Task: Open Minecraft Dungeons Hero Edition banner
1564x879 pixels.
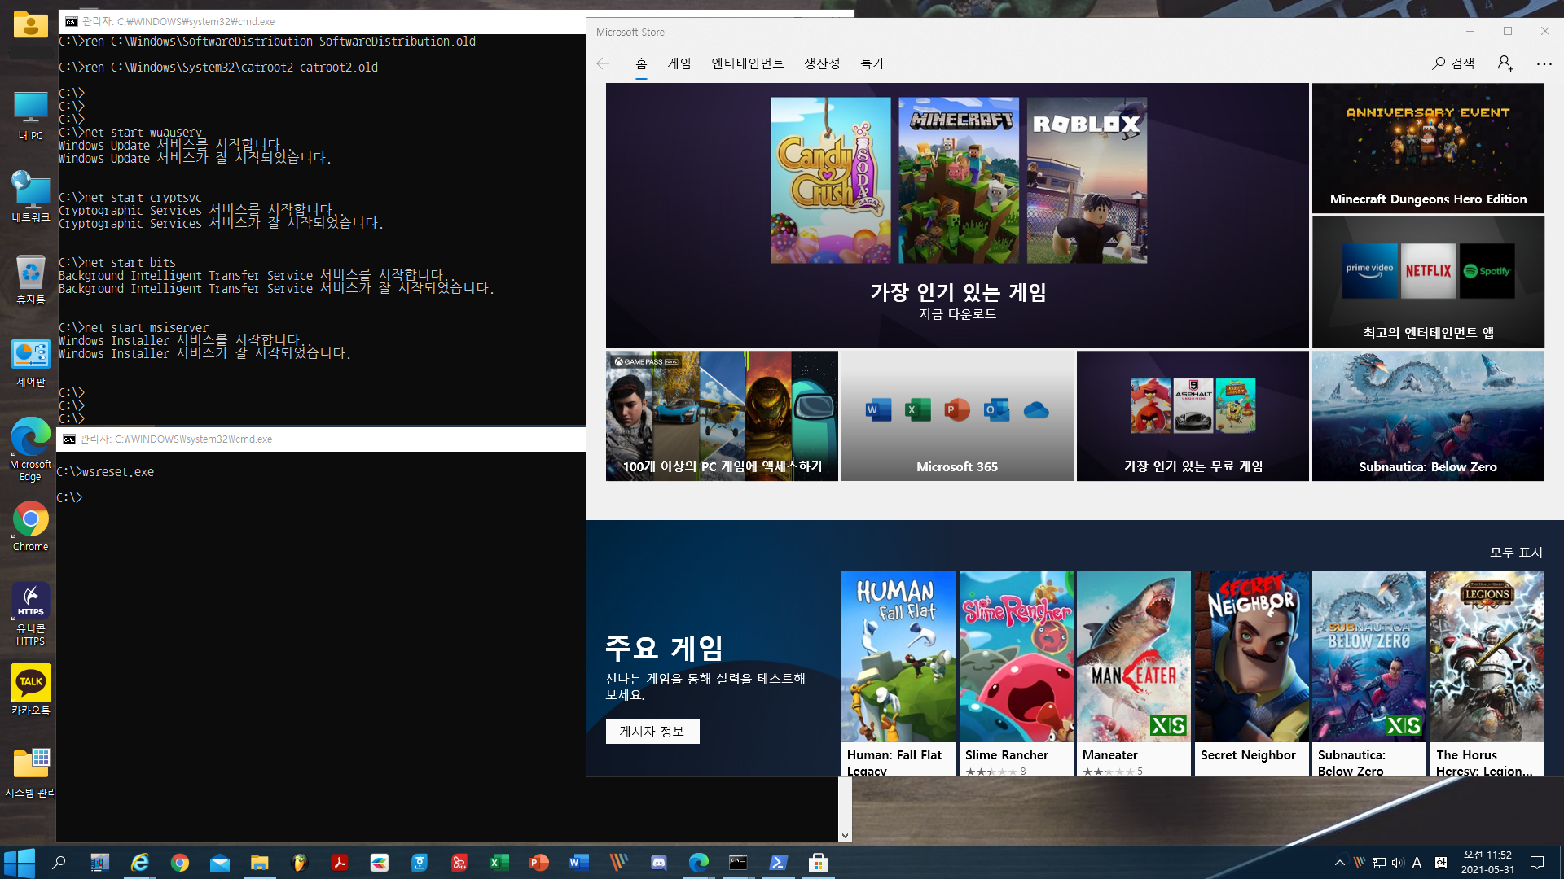Action: pyautogui.click(x=1428, y=148)
